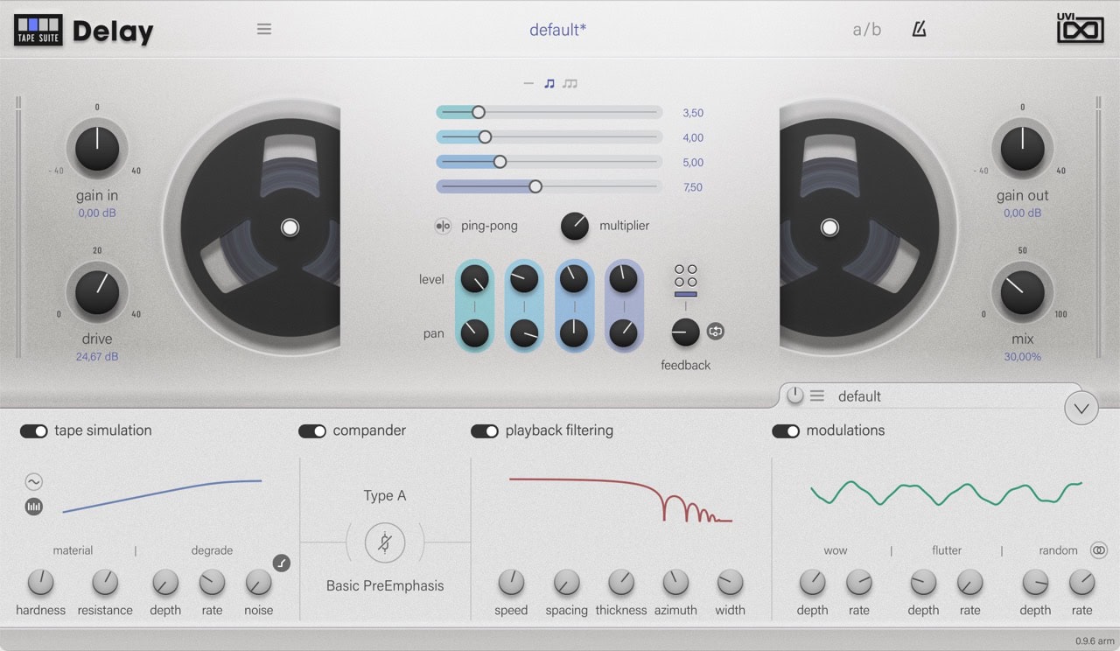Click the metronome icon in the header

[919, 29]
